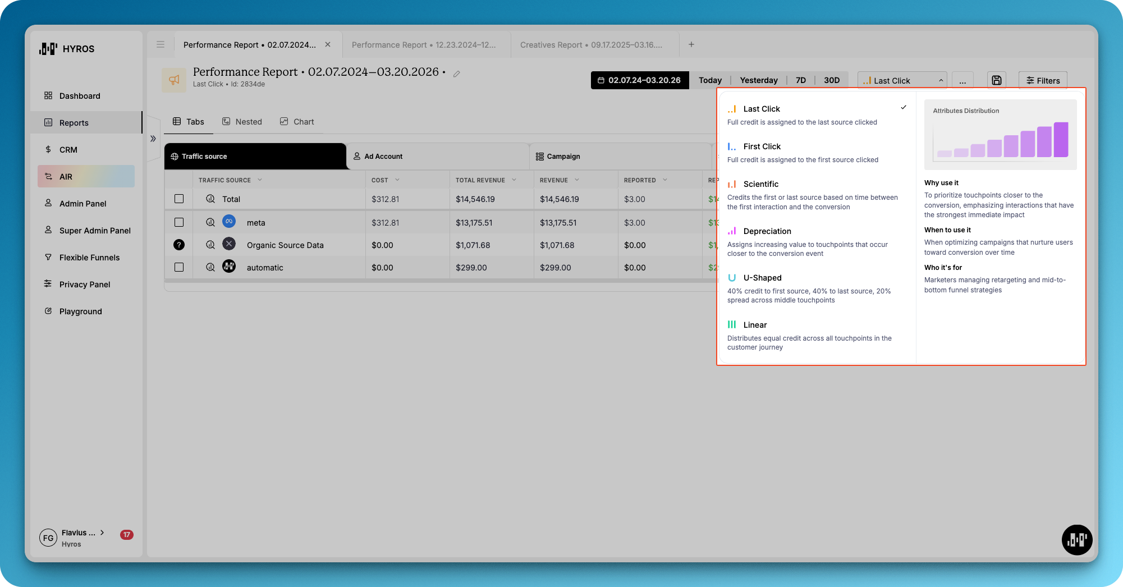This screenshot has height=587, width=1123.
Task: Check the Total row checkbox
Action: pyautogui.click(x=179, y=199)
